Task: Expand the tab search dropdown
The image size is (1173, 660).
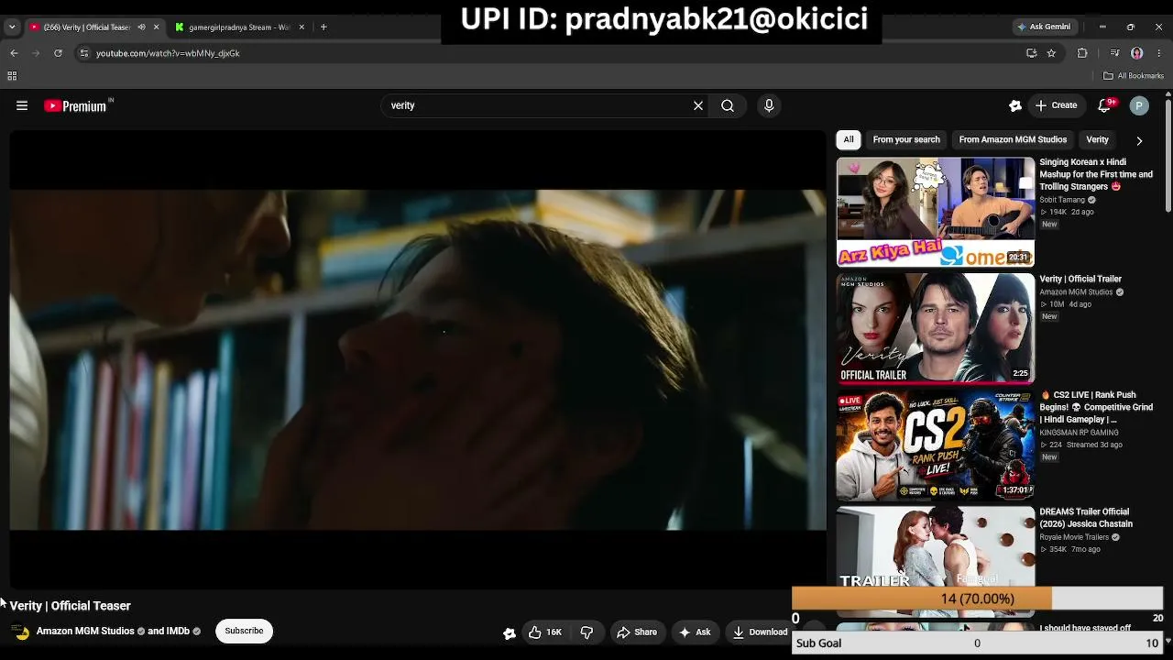Action: (12, 27)
